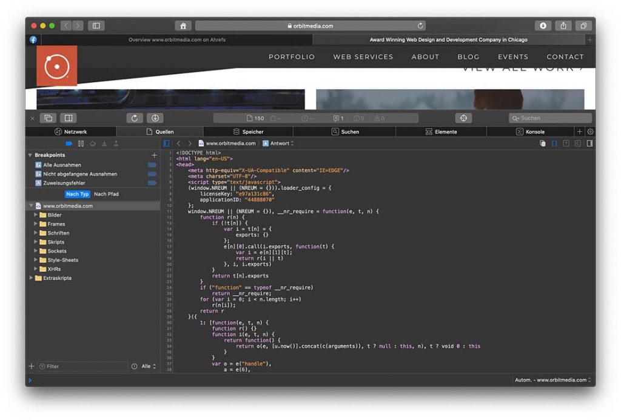This screenshot has height=420, width=621.
Task: Open the Konsole tab
Action: click(530, 132)
